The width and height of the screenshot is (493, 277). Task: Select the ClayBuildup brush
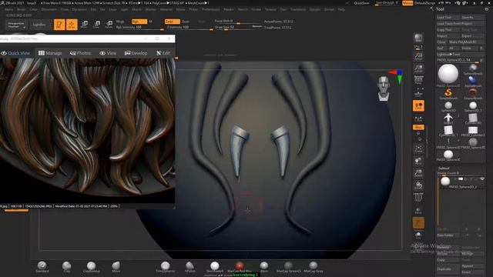pyautogui.click(x=91, y=267)
